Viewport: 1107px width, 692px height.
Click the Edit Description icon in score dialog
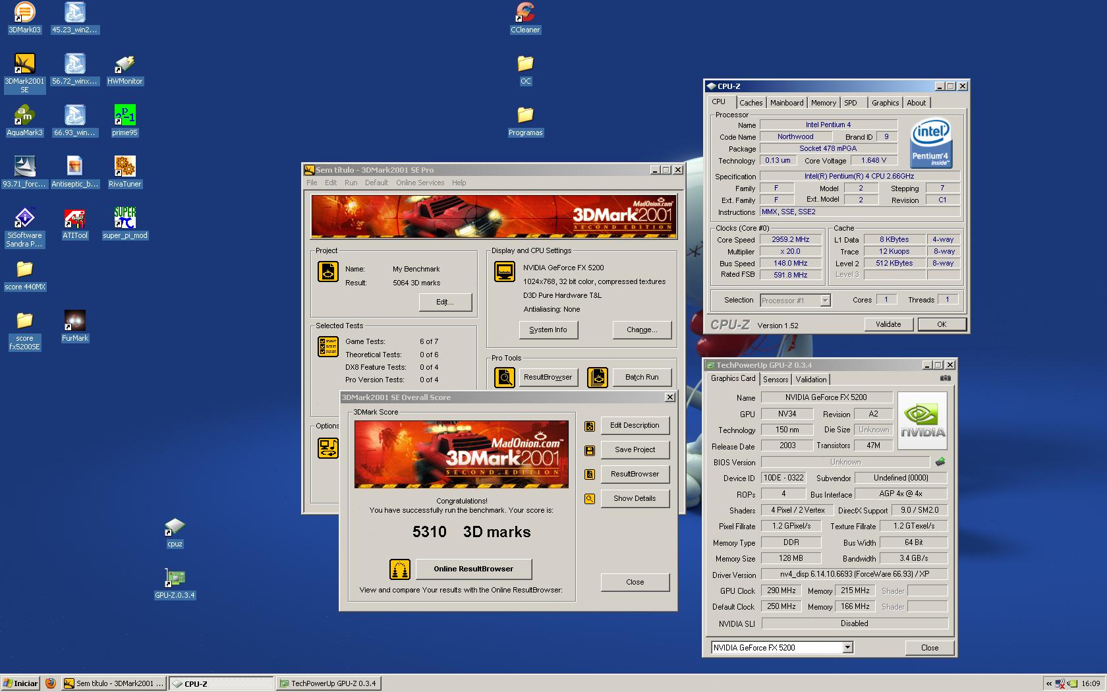(x=590, y=426)
